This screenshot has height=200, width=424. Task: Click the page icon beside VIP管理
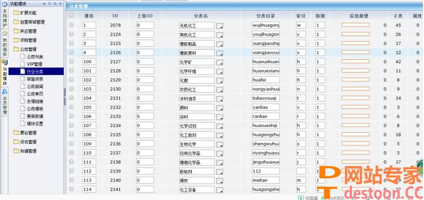click(22, 64)
